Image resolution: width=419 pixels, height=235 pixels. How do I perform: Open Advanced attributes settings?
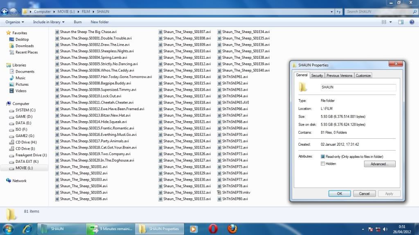379,164
